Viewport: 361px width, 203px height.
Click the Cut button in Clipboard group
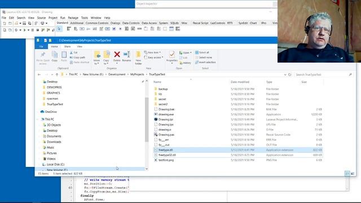[74, 52]
